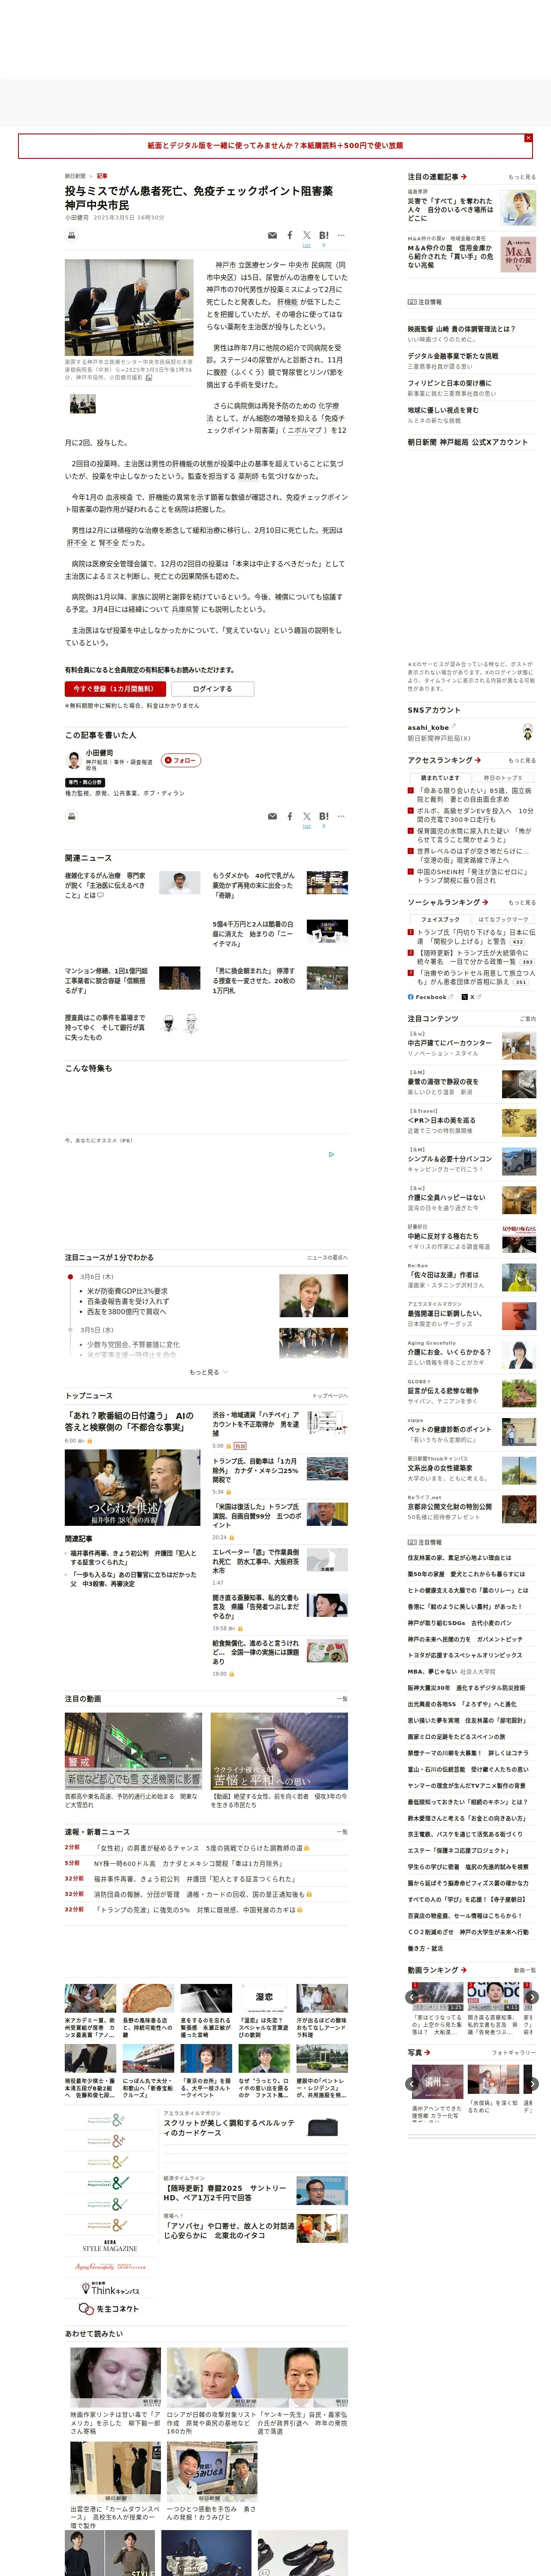Close the subscription banner with X
551x2576 pixels.
pyautogui.click(x=528, y=138)
